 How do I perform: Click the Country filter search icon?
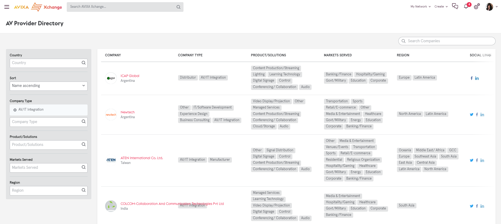84,63
